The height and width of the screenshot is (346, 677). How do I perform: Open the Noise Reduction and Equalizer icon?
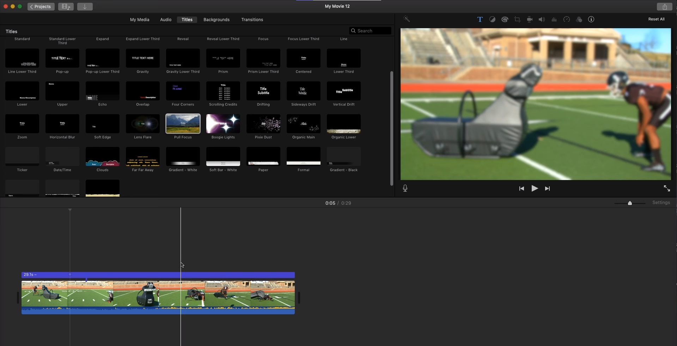[554, 20]
